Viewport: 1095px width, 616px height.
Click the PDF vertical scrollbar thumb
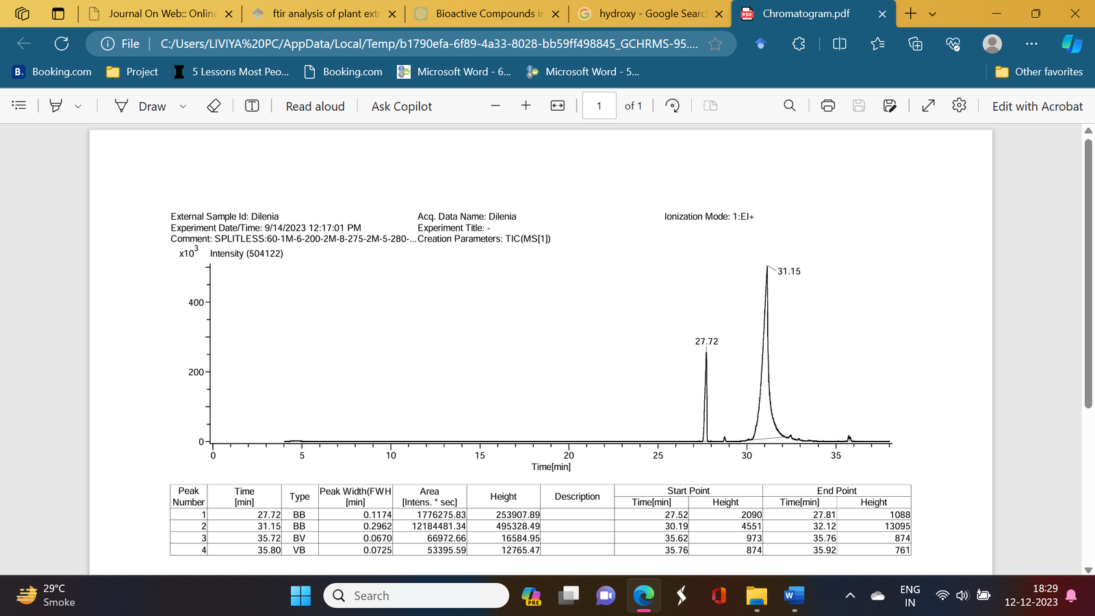pos(1088,274)
